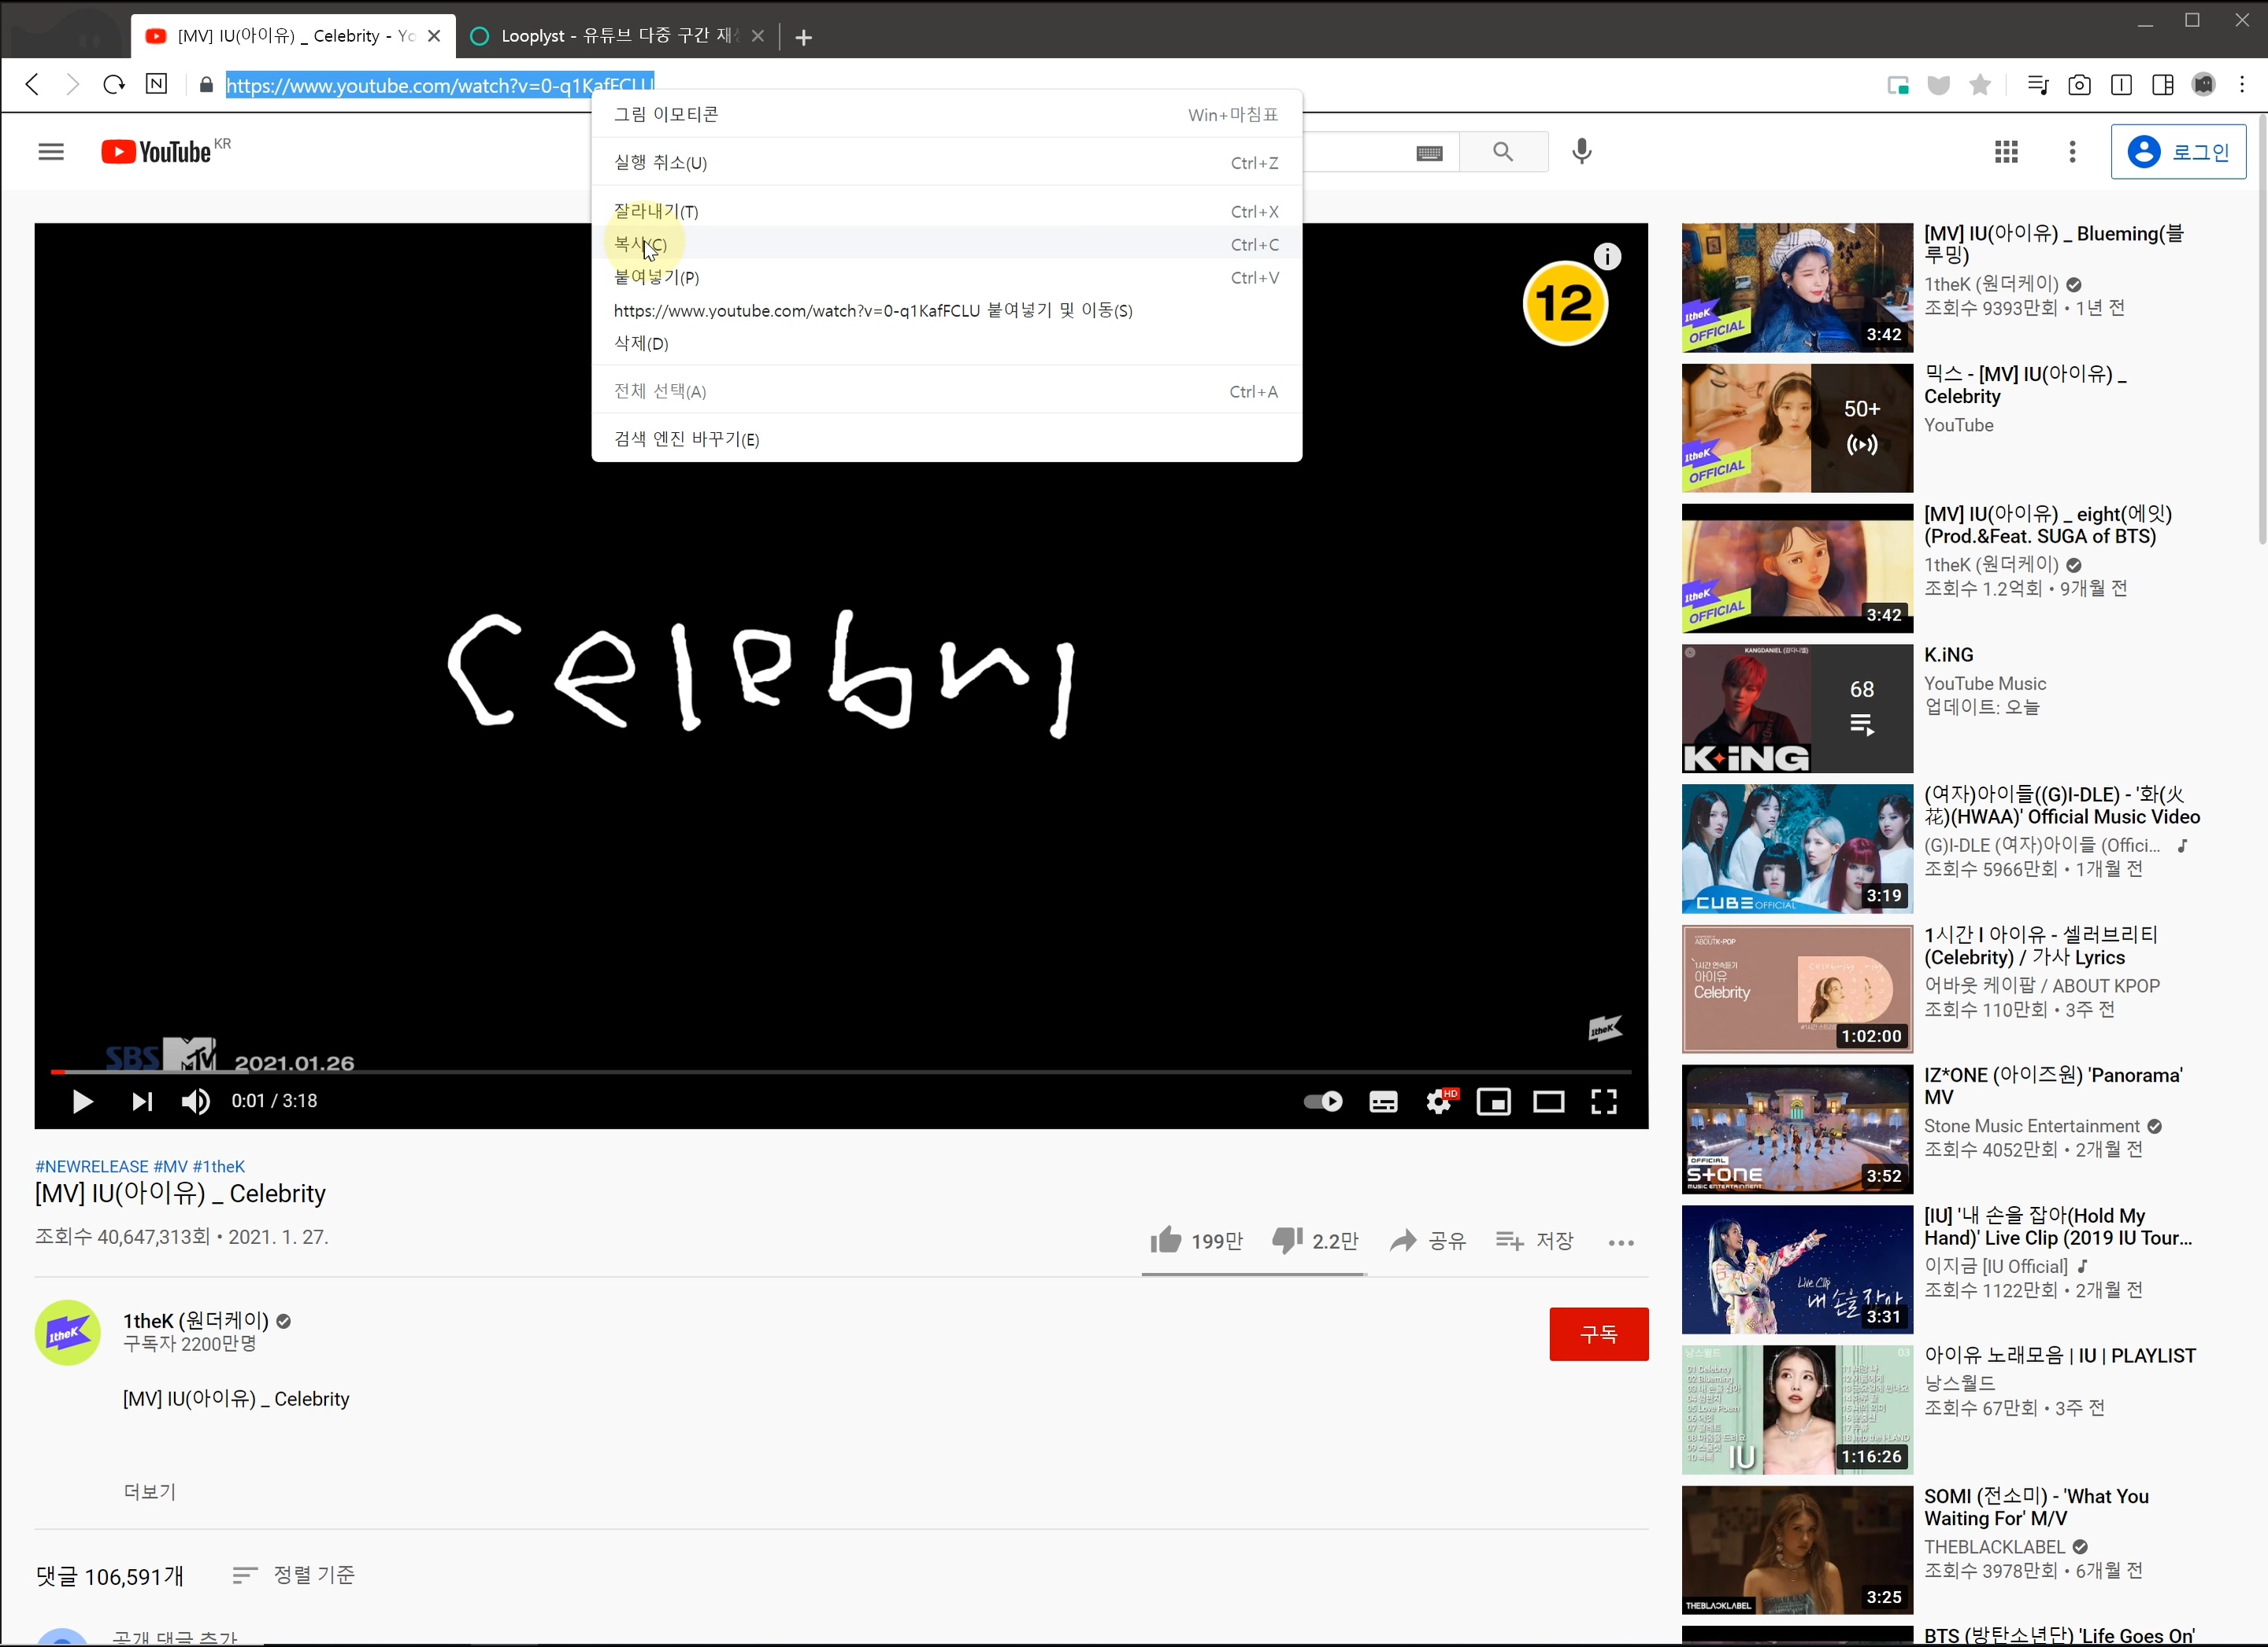Image resolution: width=2268 pixels, height=1647 pixels.
Task: Enable theater mode view
Action: coord(1548,1101)
